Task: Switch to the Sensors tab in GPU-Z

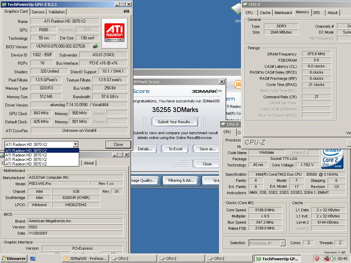Action: click(38, 12)
